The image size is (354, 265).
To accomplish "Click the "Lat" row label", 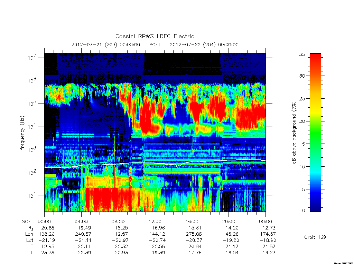I will click(30, 240).
